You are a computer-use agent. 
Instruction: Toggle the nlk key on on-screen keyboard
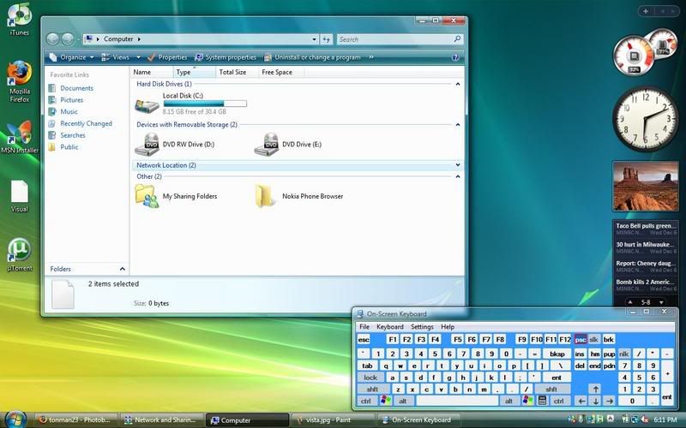[624, 354]
